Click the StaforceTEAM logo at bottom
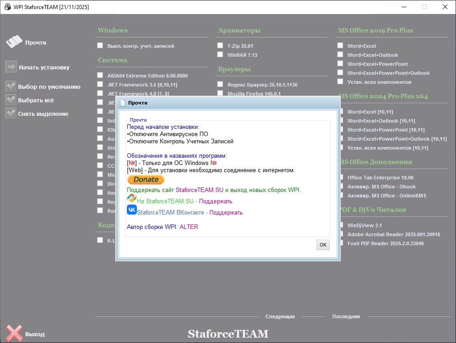 pos(228,334)
